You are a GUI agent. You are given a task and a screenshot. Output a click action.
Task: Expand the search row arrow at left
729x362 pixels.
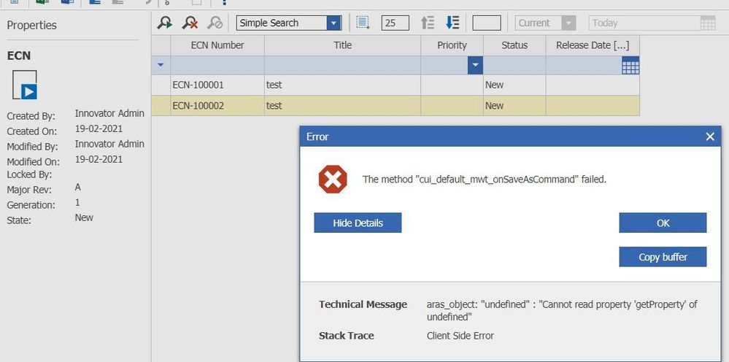(161, 66)
